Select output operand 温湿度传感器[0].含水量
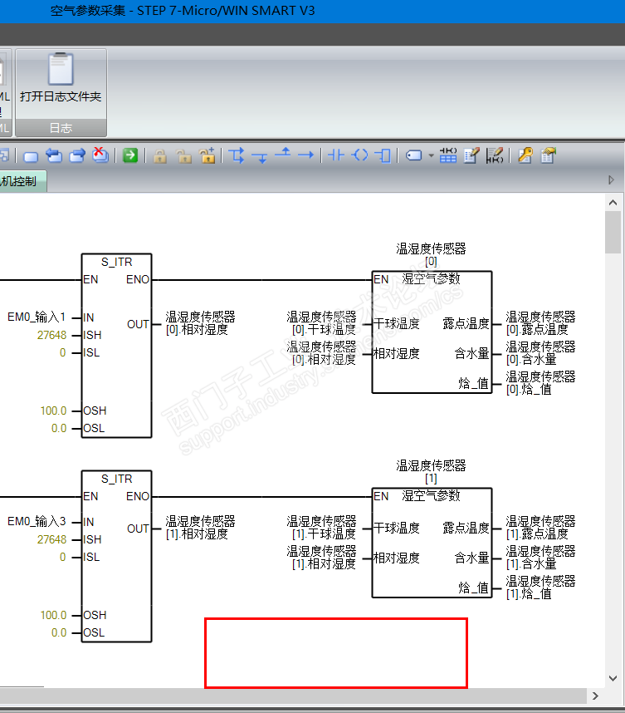 [540, 353]
